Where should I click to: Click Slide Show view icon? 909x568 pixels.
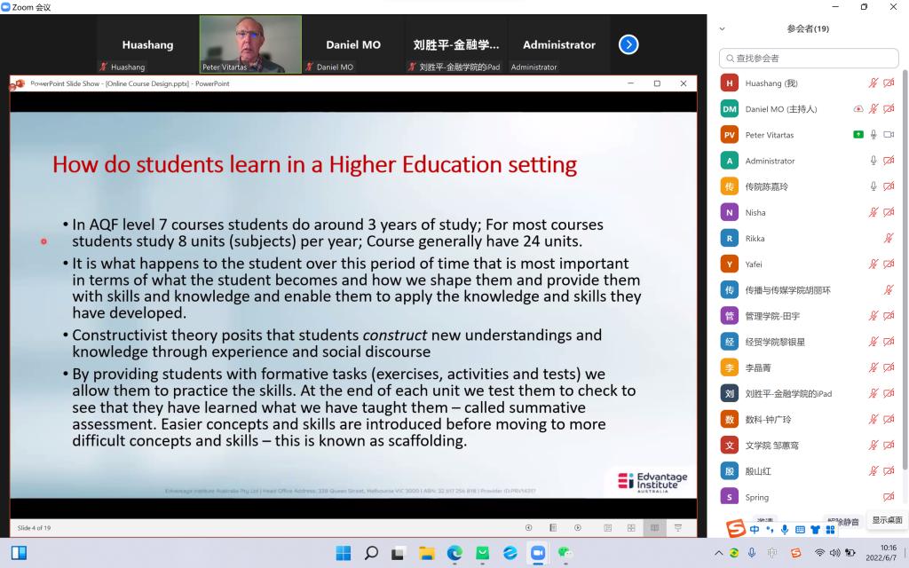click(x=678, y=528)
